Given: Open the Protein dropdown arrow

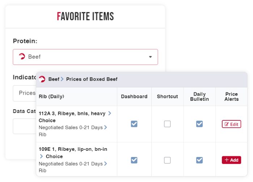Looking at the screenshot, I should click(151, 57).
